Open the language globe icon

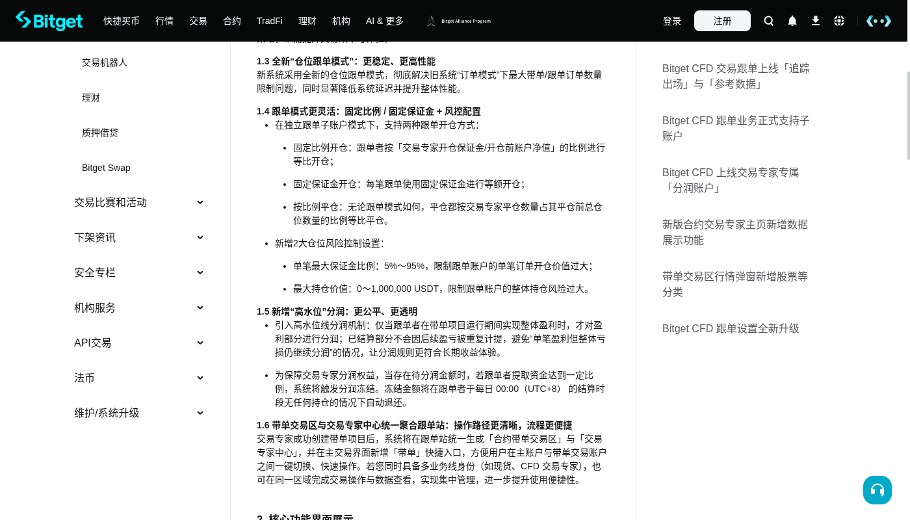coord(839,21)
